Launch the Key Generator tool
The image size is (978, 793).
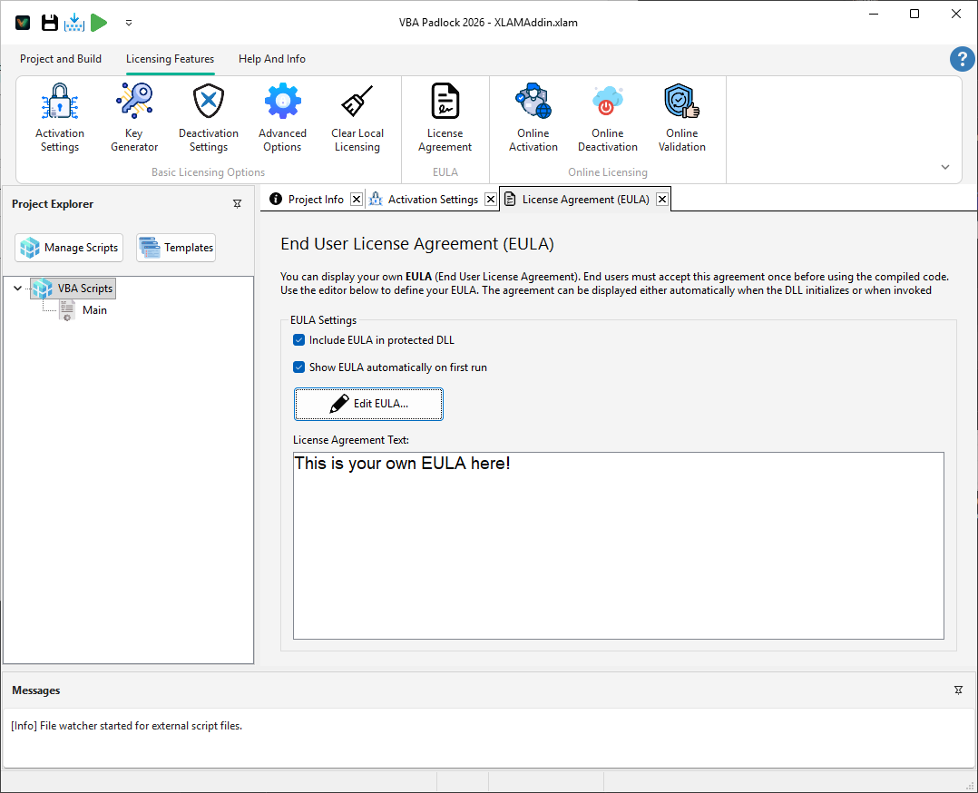[133, 116]
